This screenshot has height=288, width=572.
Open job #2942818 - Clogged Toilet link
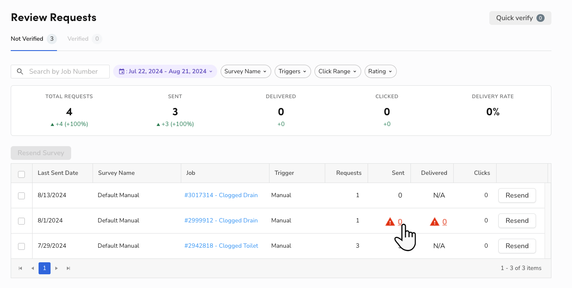pos(221,246)
